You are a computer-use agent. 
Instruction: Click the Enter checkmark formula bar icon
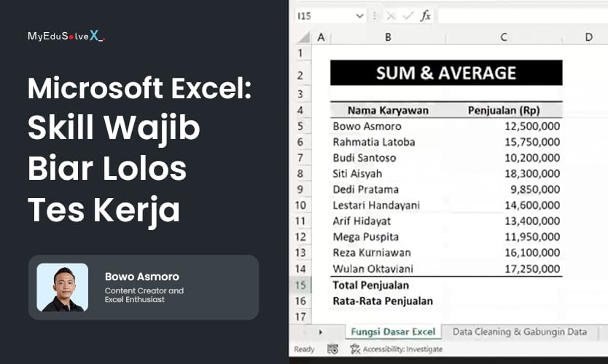pos(408,16)
